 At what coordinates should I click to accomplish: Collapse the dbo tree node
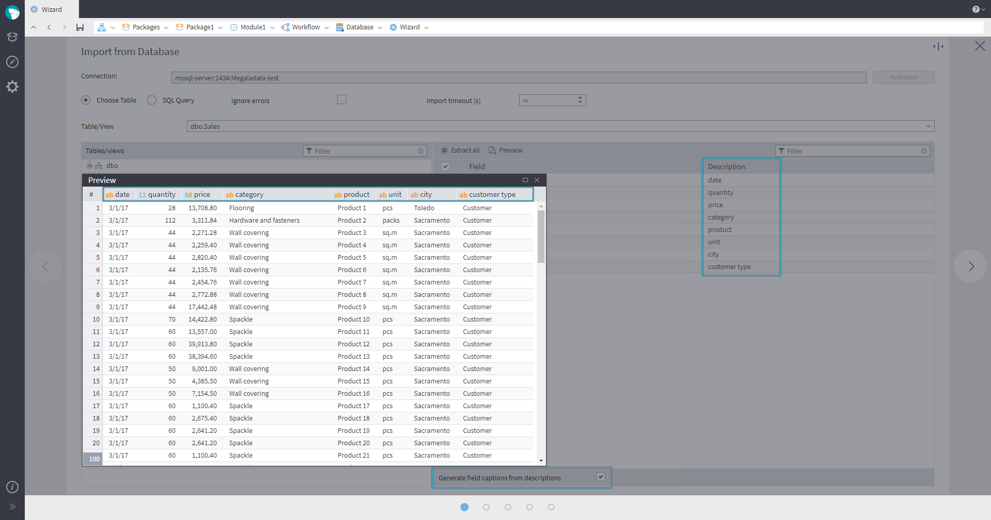90,165
